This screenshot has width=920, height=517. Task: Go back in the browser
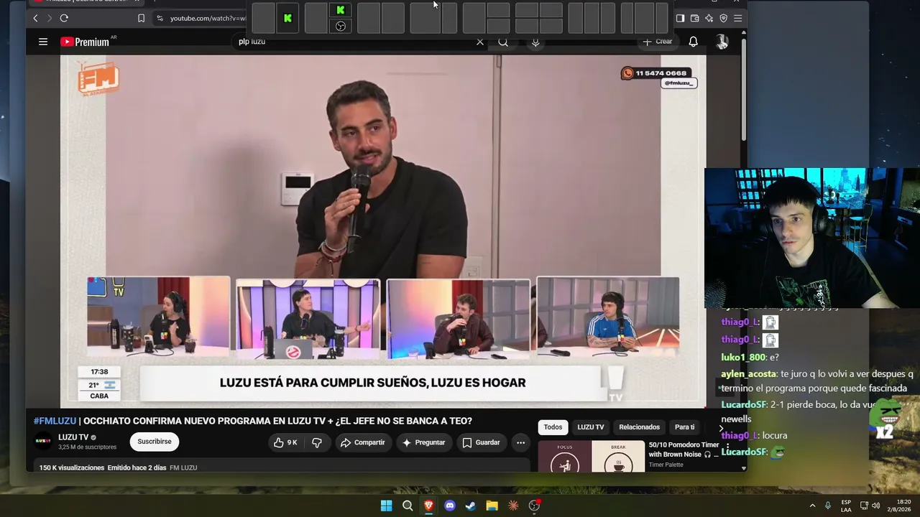click(35, 18)
